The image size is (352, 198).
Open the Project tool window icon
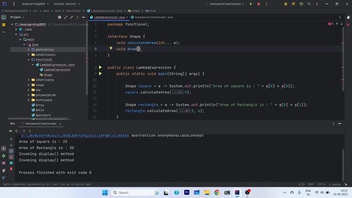tap(4, 17)
